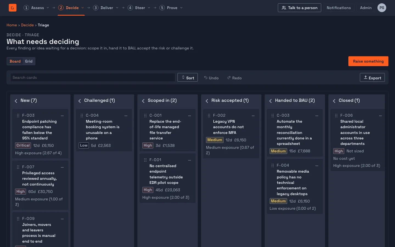Open the more menu on card F-004
This screenshot has width=395, height=247.
pos(317,165)
